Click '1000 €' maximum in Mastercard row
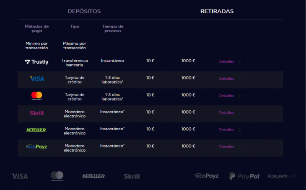 188,95
